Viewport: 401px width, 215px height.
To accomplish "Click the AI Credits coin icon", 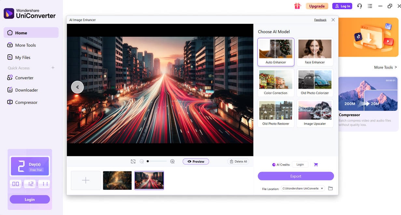I will coord(274,165).
